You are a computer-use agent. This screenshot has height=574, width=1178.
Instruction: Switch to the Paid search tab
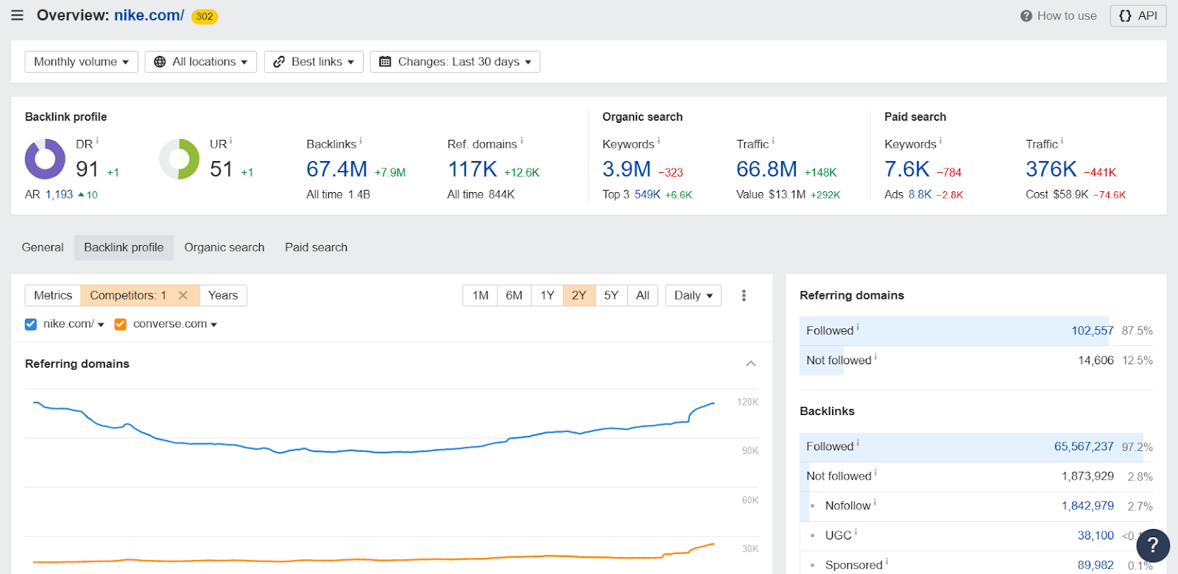click(x=317, y=247)
